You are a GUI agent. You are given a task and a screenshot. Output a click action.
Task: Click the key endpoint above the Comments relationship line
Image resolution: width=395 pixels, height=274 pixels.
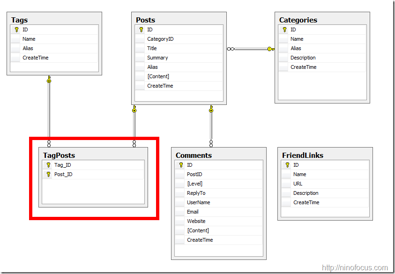point(211,109)
